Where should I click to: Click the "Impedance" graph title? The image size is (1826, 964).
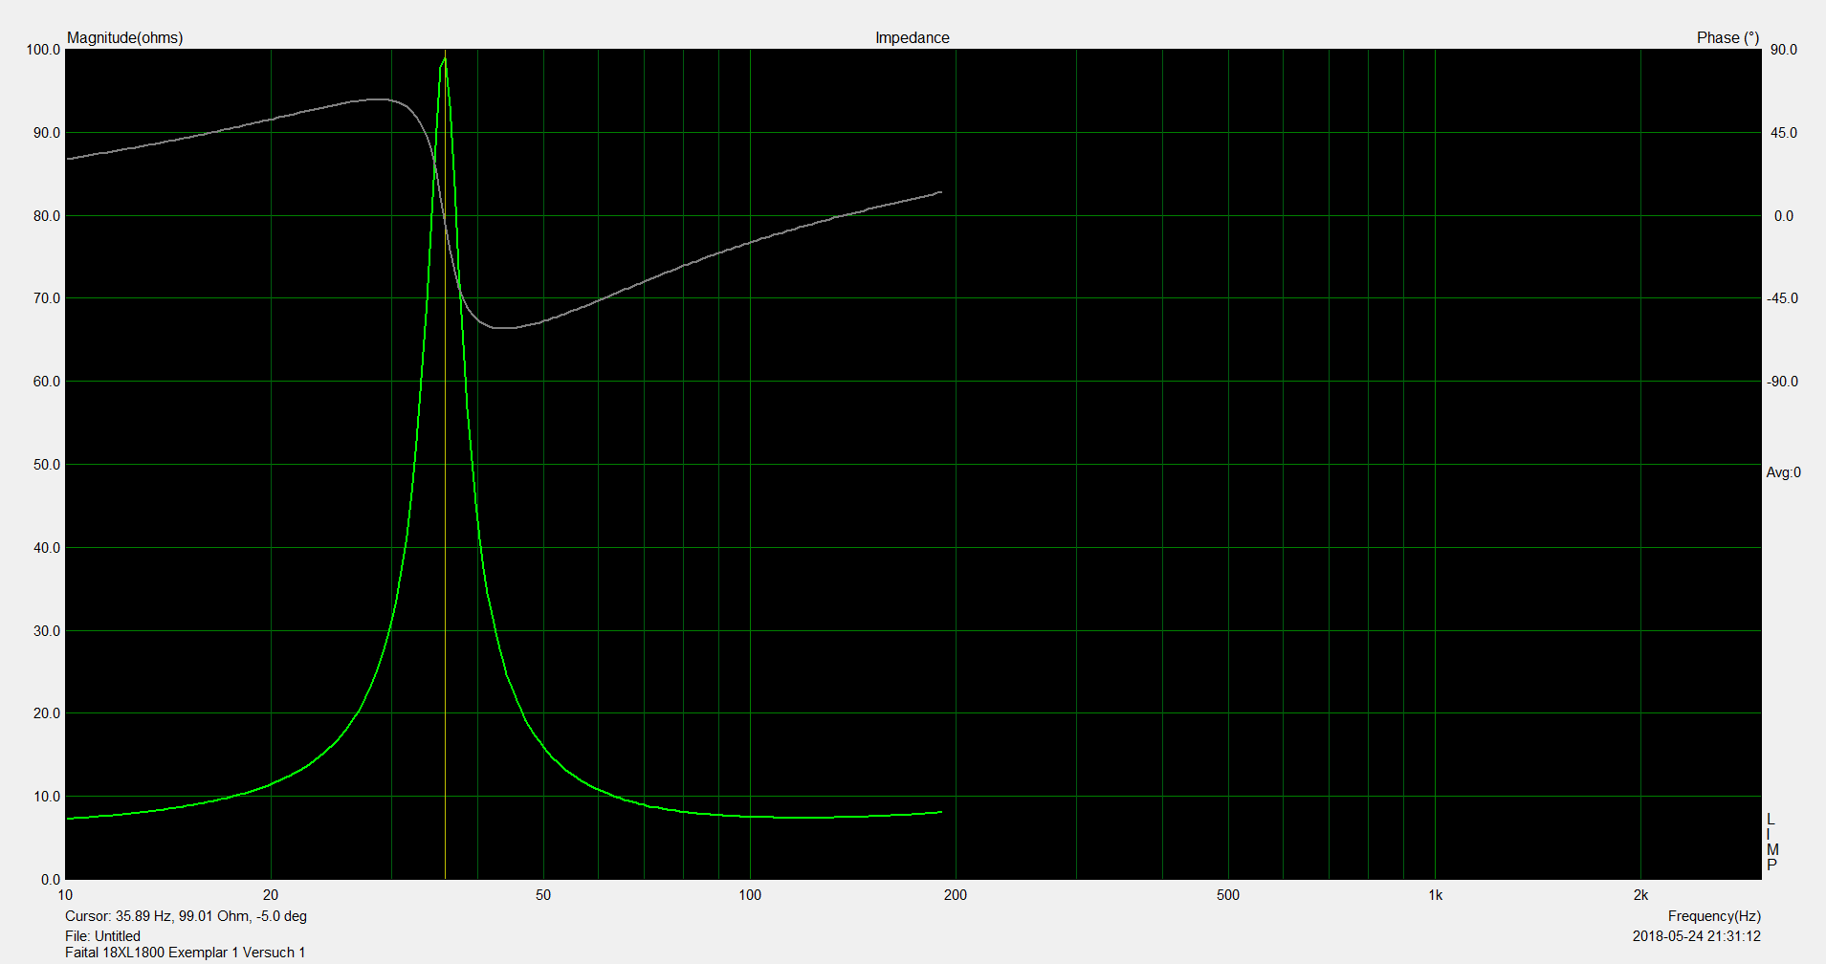pos(912,38)
